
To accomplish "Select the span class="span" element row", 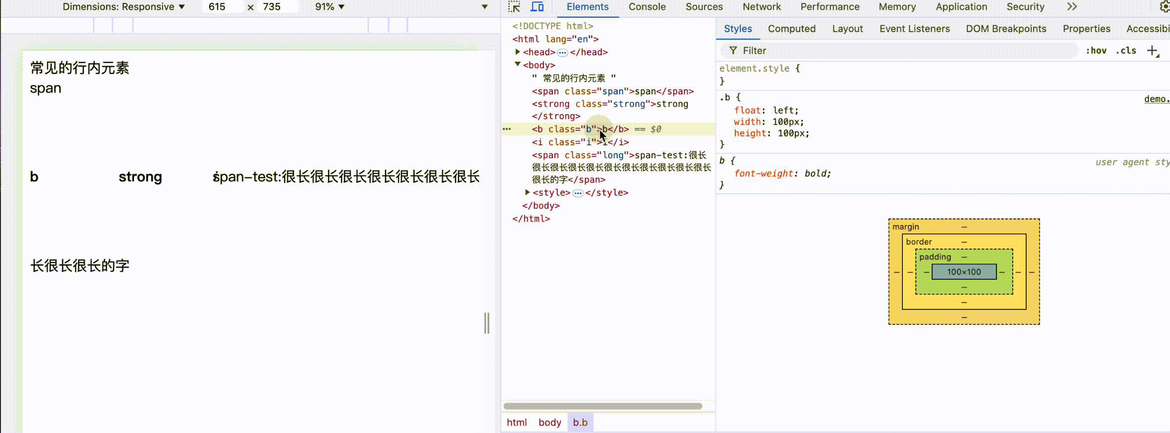I will click(613, 91).
